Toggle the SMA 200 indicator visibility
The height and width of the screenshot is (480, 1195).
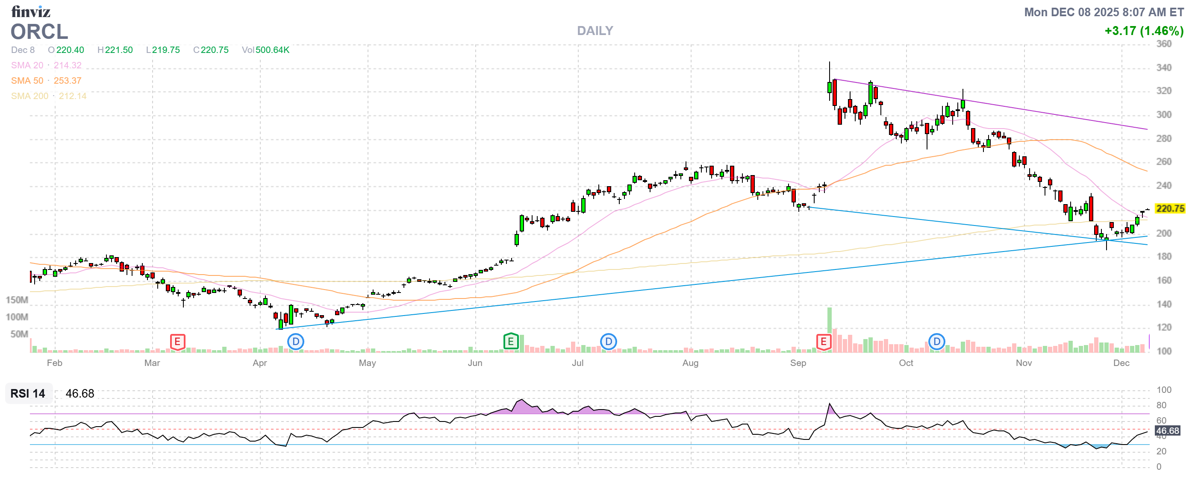click(29, 96)
